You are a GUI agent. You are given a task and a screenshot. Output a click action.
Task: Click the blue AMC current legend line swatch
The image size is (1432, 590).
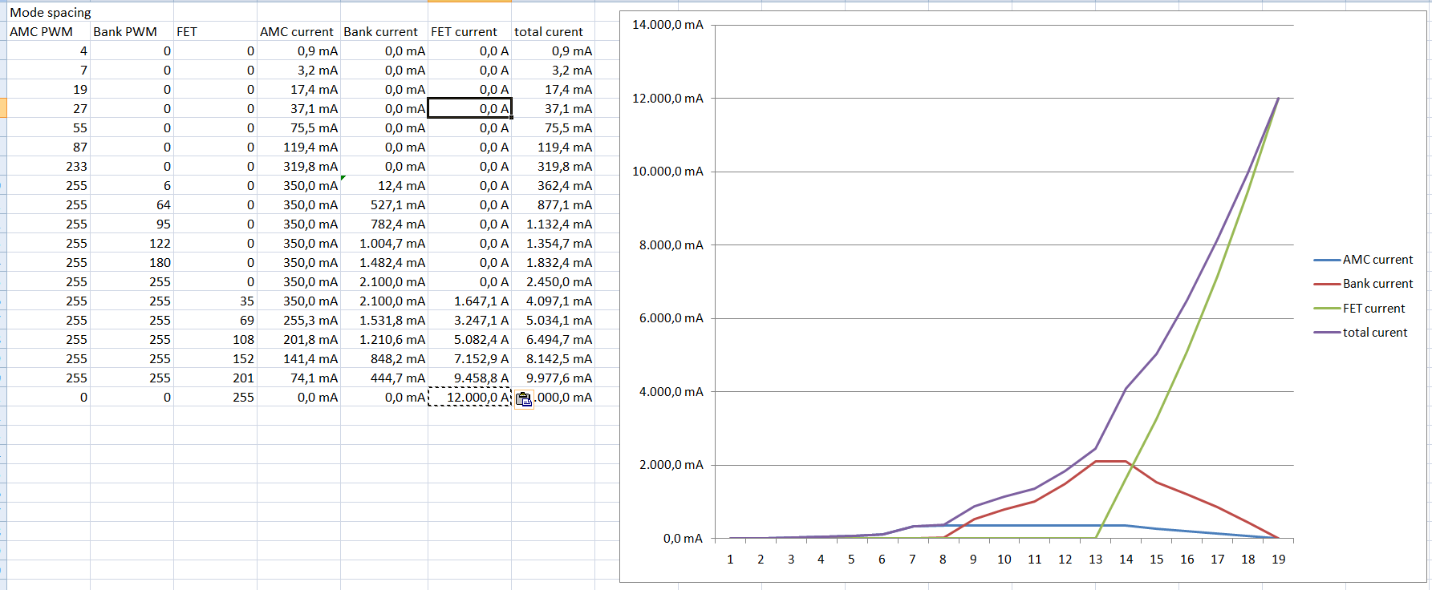(1327, 260)
